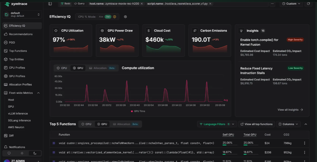The width and height of the screenshot is (317, 162).
Task: Switch CPU % Mode to Abs
Action: coord(101,17)
